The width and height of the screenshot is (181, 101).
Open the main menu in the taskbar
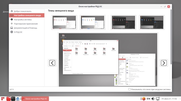point(3,99)
